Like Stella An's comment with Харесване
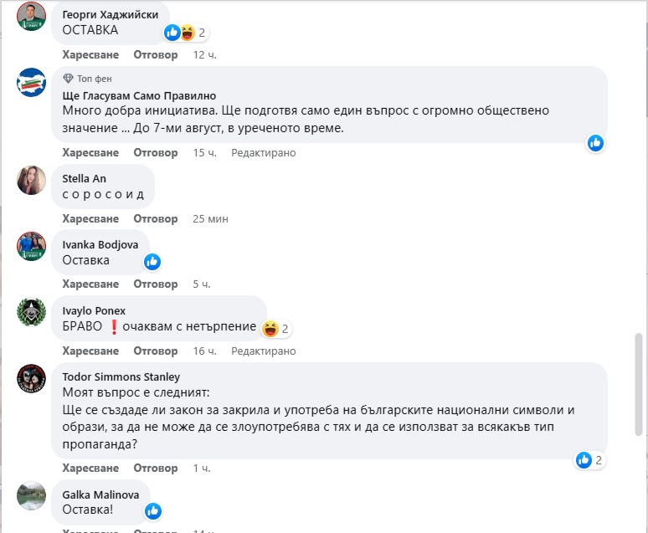The width and height of the screenshot is (648, 533). [90, 218]
